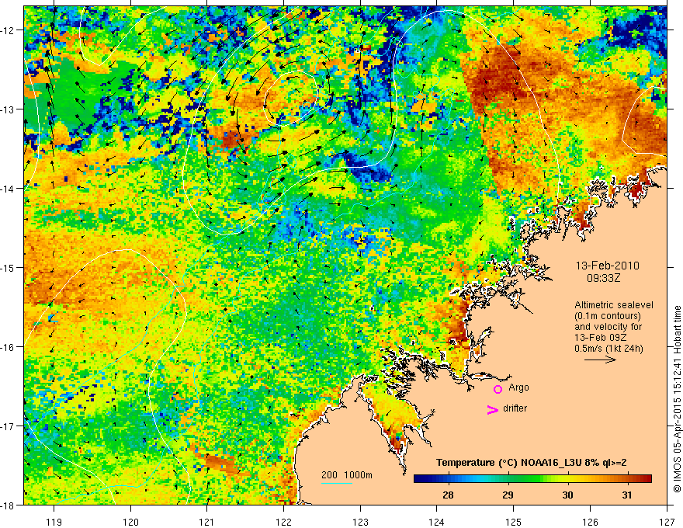Screen dimensions: 683x528
Task: Click the longitude axis label '125'
Action: pyautogui.click(x=514, y=522)
